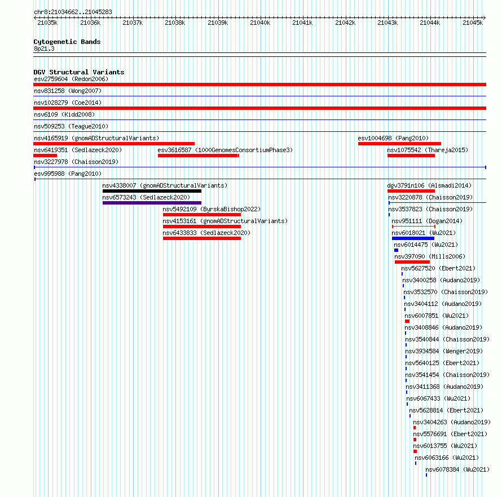The width and height of the screenshot is (502, 497).
Task: Click the Cytogenetic Bands track title
Action: pos(67,42)
